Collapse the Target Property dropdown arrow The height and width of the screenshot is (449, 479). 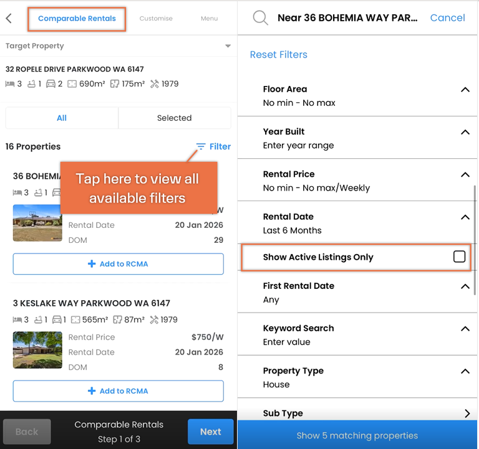pyautogui.click(x=228, y=46)
